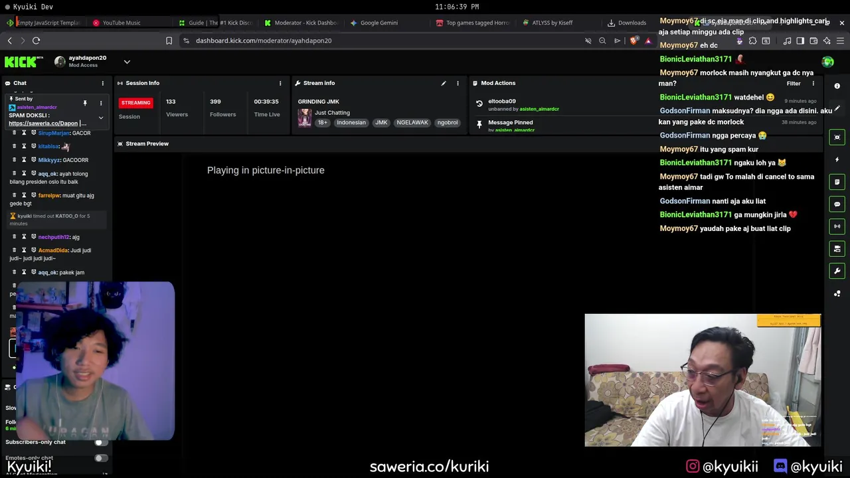
Task: Expand the ayahdapon20 channel switcher
Action: [127, 62]
